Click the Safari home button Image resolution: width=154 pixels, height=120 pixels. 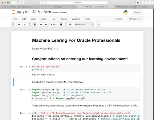point(42,3)
